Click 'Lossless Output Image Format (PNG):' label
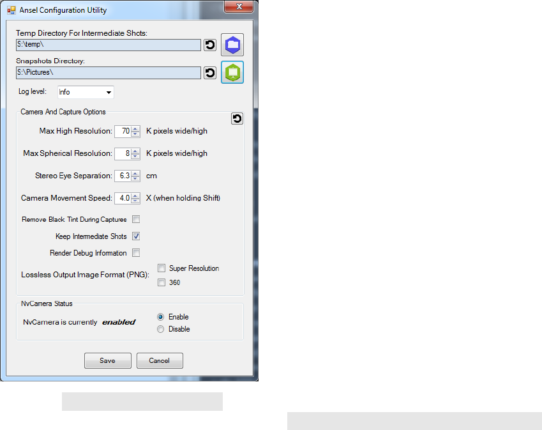 point(85,275)
